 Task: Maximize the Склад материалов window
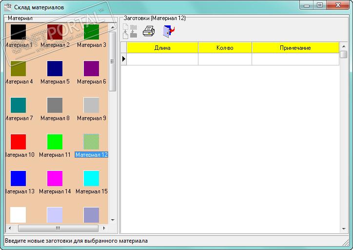320,5
